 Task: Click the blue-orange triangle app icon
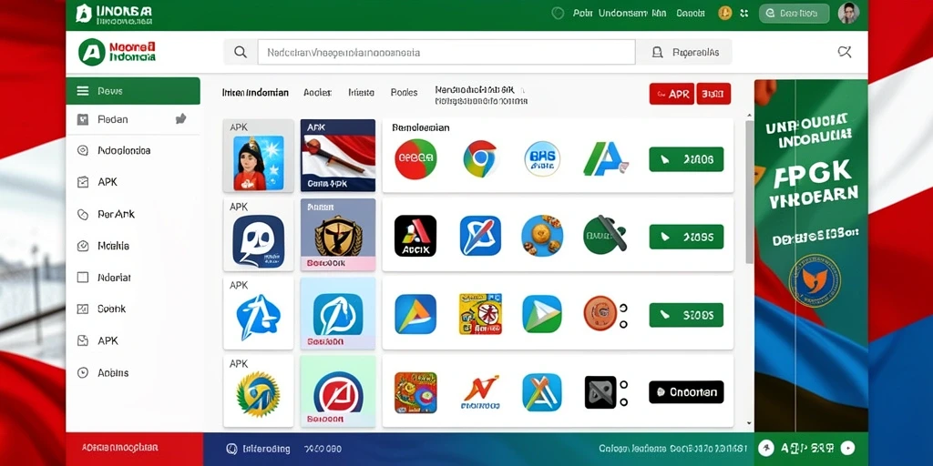click(x=415, y=314)
